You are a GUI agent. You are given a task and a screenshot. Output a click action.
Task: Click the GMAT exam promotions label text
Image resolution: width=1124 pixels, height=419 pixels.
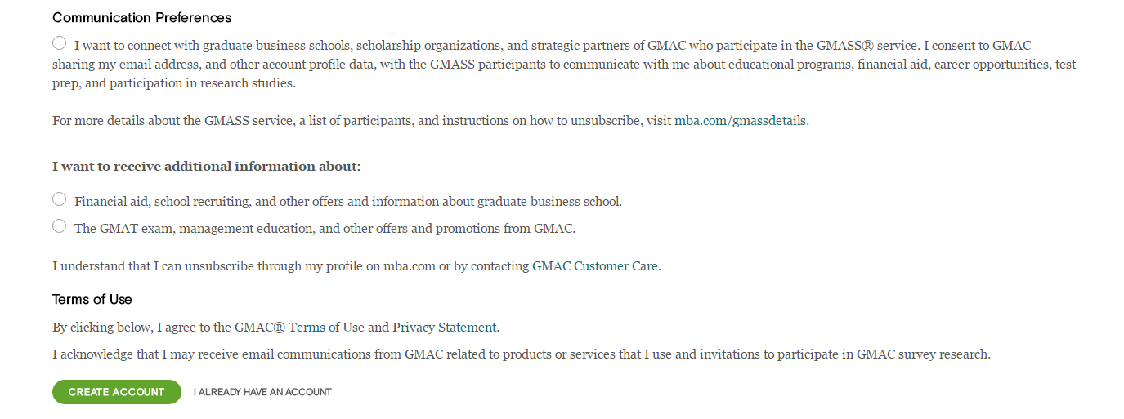[325, 229]
